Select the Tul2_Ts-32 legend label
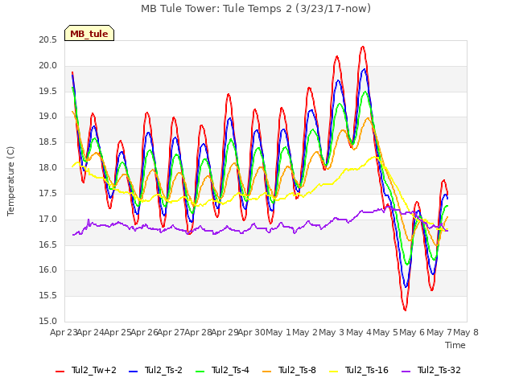This screenshot has width=515, height=386. 439,370
